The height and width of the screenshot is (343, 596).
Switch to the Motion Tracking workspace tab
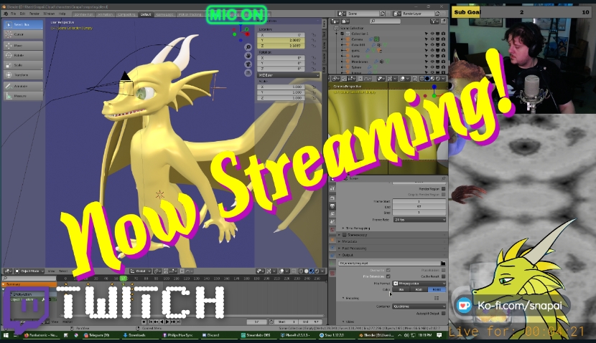point(190,14)
